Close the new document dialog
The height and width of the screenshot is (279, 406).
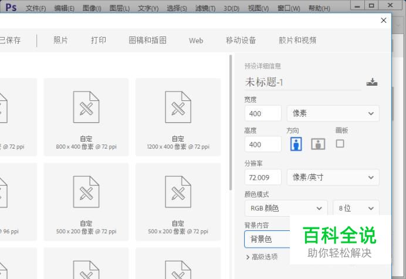[x=384, y=20]
